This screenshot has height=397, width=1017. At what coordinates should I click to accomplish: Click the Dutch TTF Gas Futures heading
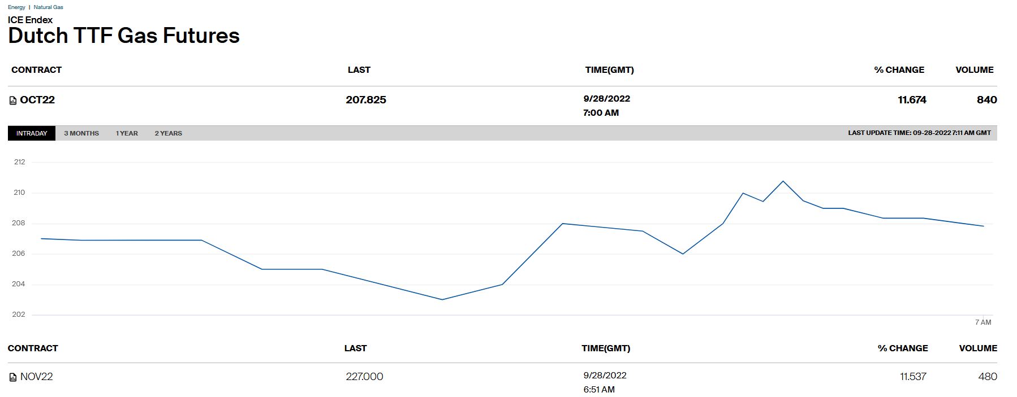coord(124,36)
